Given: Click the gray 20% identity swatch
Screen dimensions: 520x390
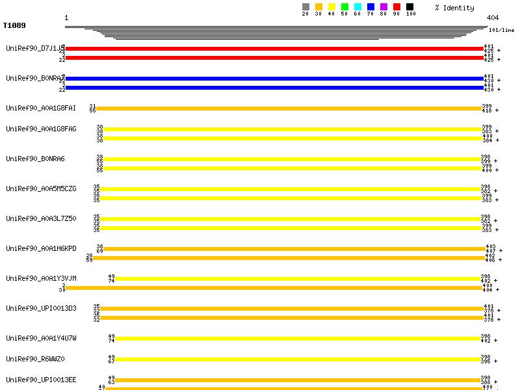Looking at the screenshot, I should [x=305, y=7].
